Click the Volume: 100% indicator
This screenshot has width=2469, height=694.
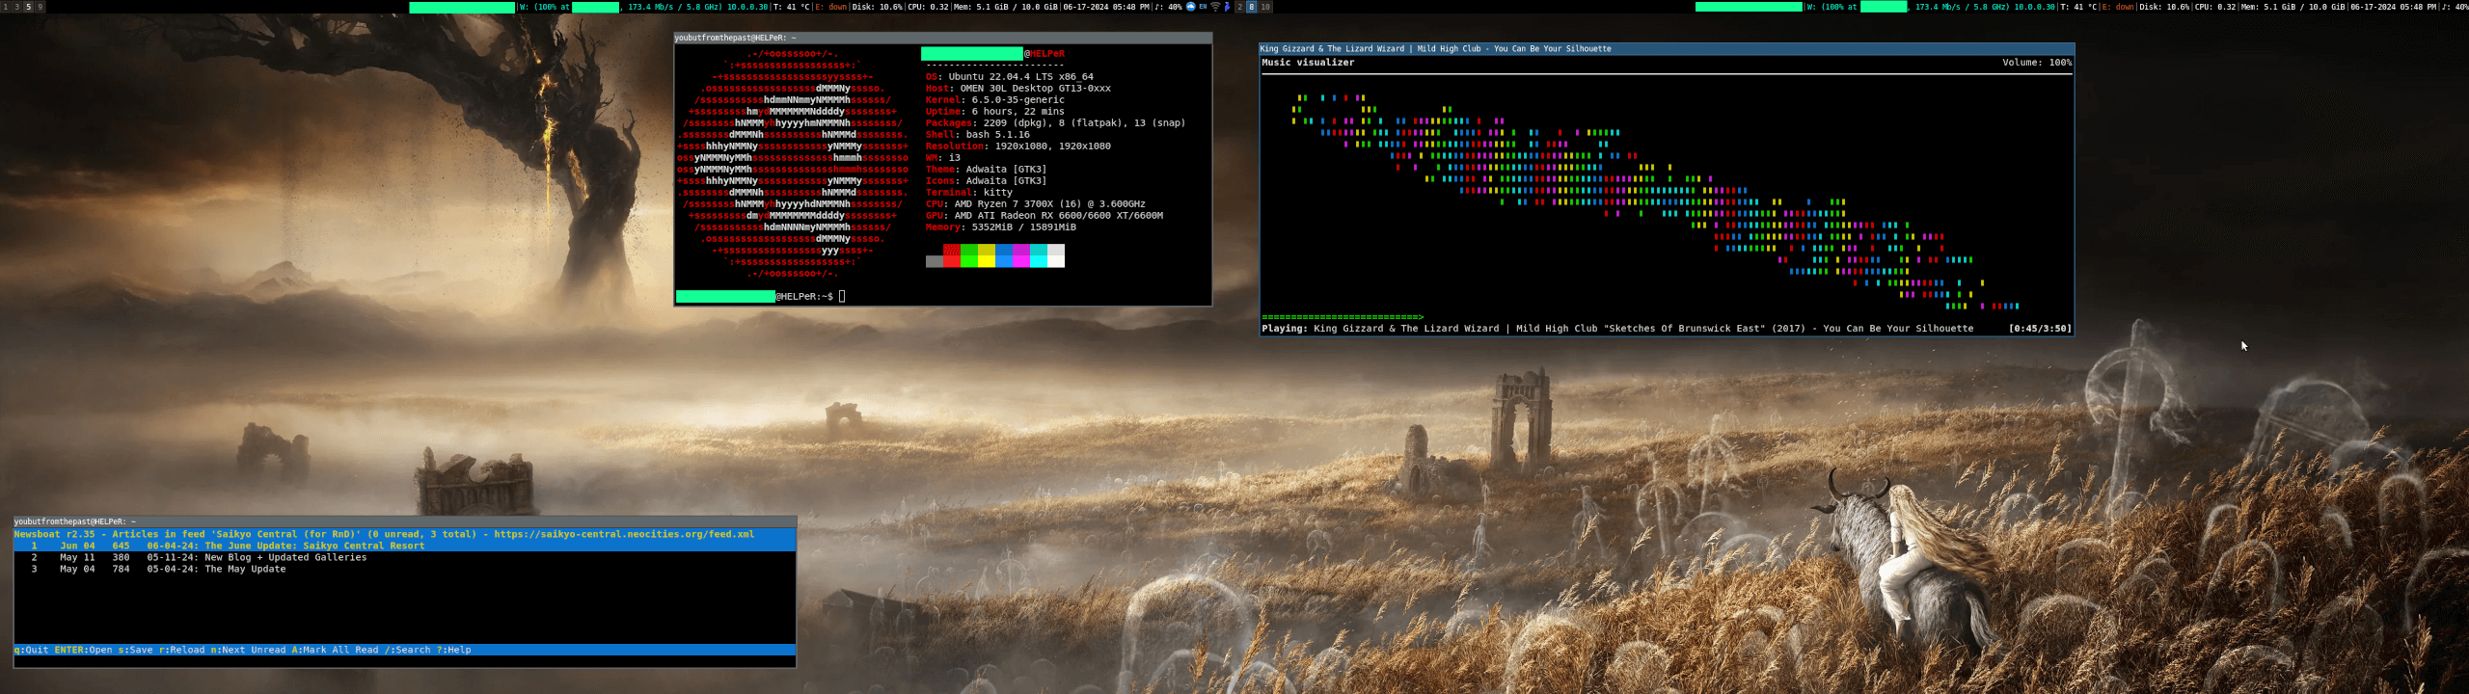click(2037, 63)
